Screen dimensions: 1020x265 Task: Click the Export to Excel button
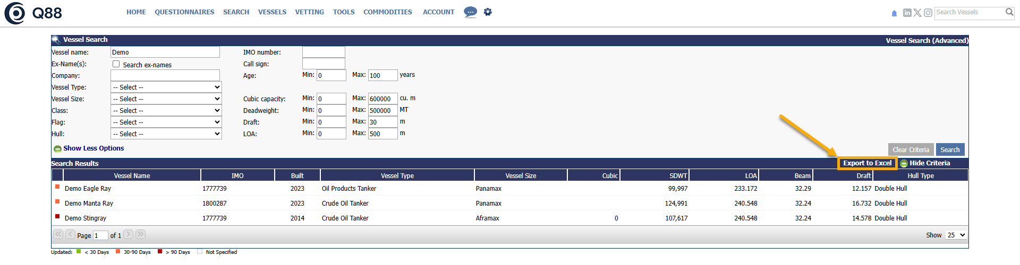[x=867, y=163]
